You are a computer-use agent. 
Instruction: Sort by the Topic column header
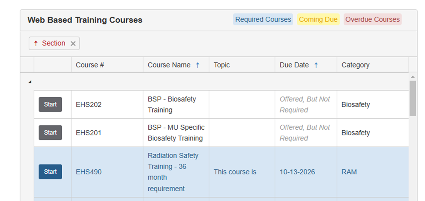pos(222,65)
